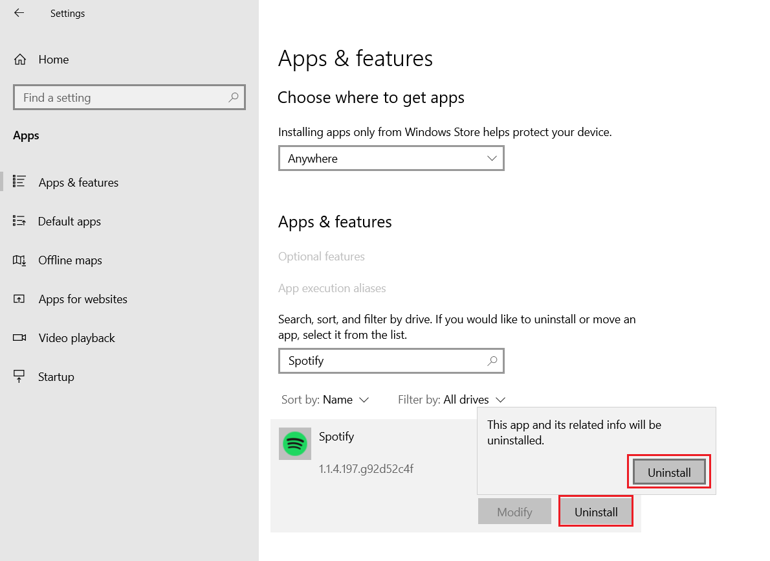Screen dimensions: 770x561
Task: Click Uninstall under the Spotify entry
Action: pos(595,511)
